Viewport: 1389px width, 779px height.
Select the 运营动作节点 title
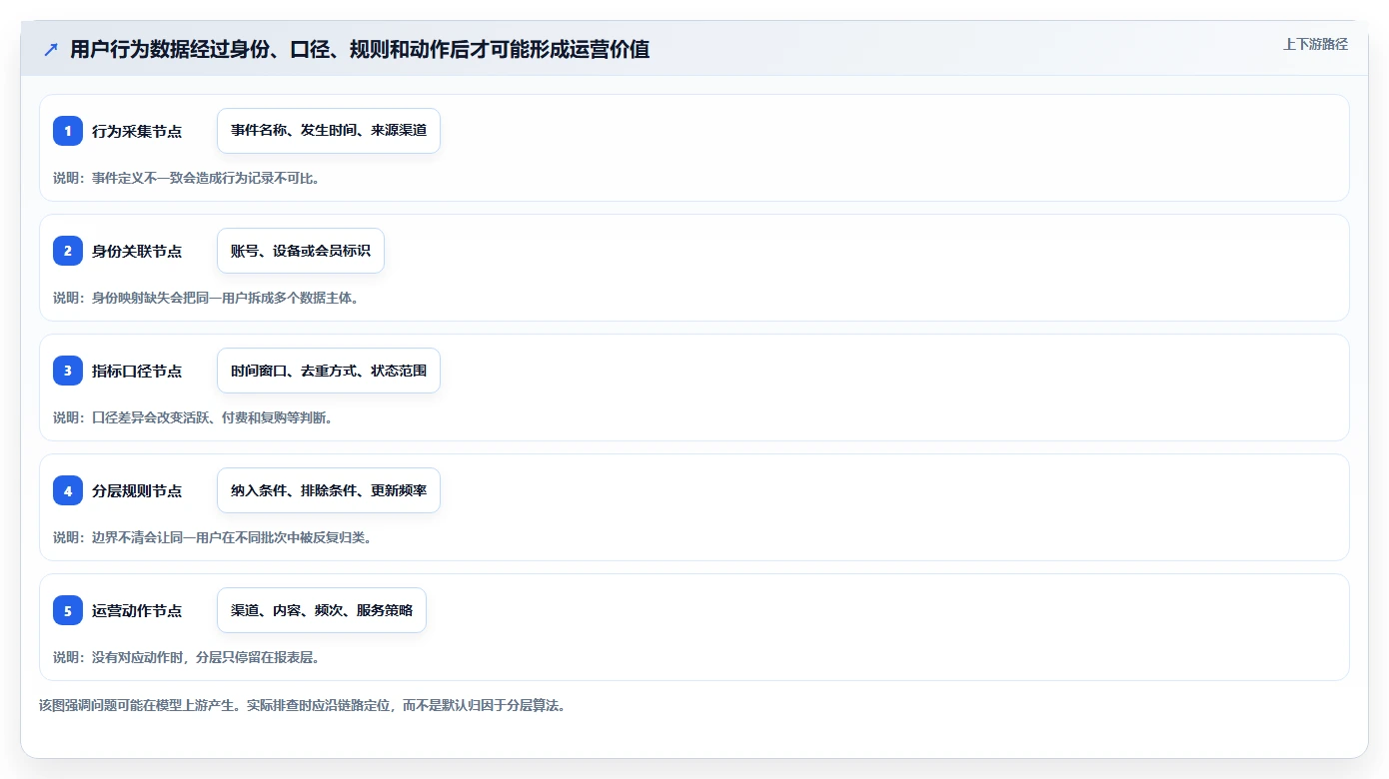click(137, 610)
